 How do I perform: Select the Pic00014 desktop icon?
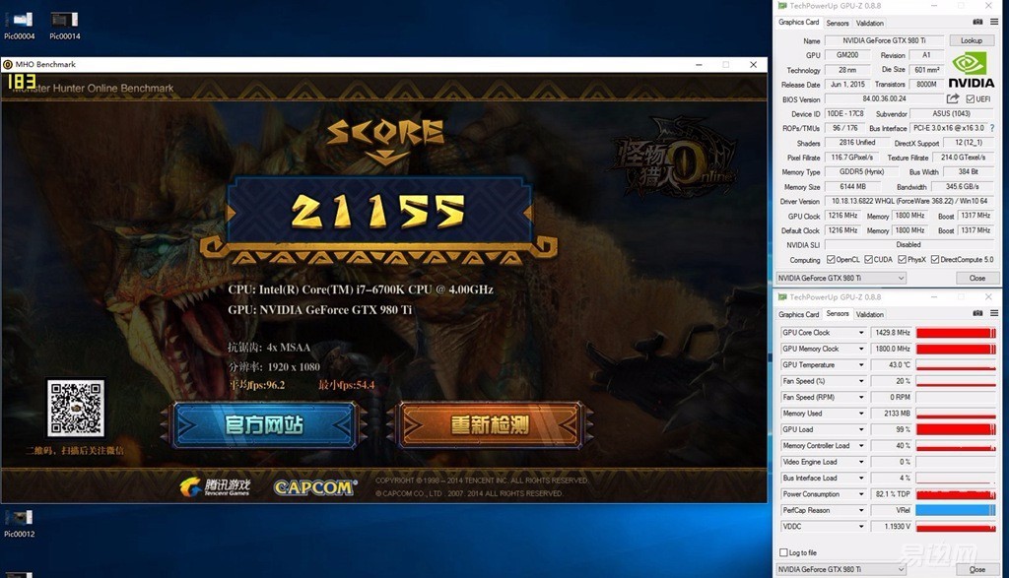coord(64,26)
